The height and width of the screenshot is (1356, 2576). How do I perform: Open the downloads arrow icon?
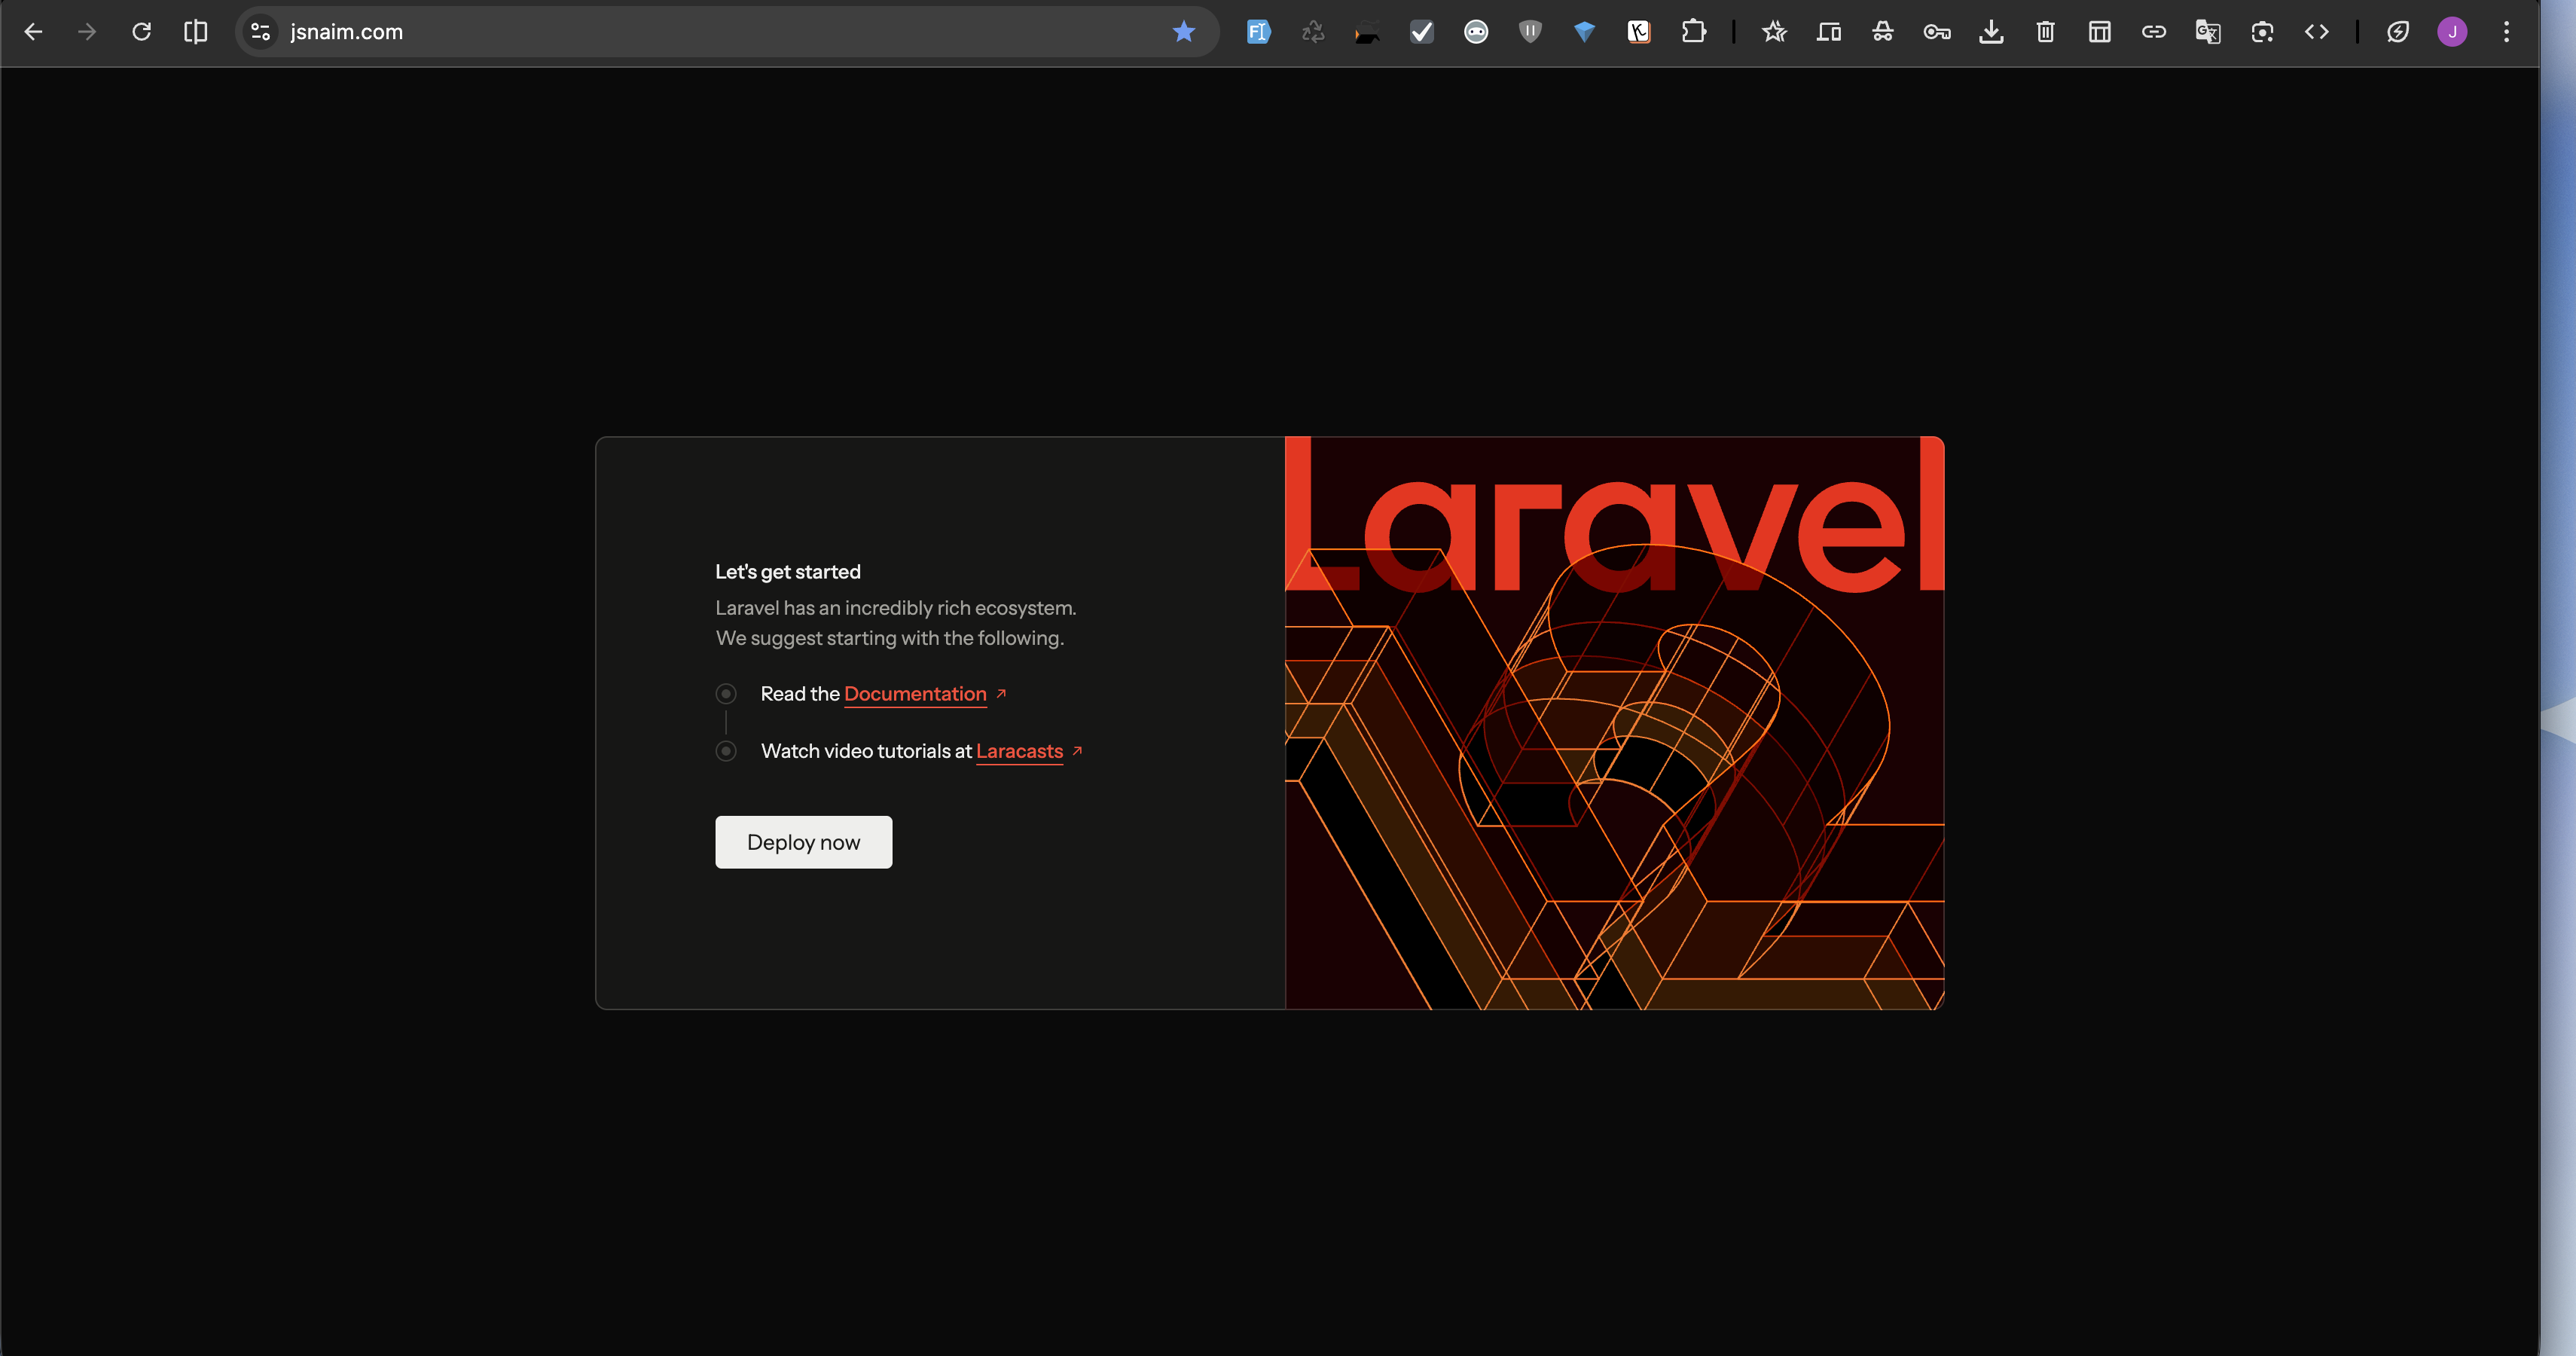pyautogui.click(x=1991, y=32)
